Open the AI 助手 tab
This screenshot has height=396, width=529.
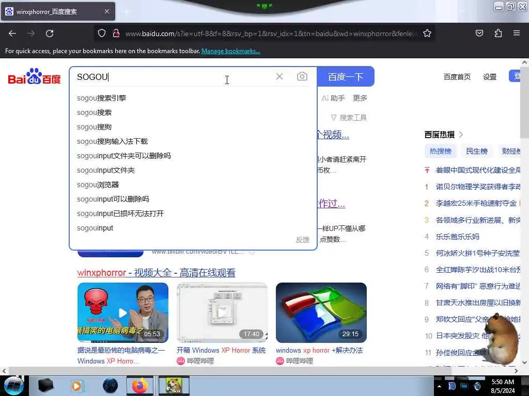coord(333,98)
